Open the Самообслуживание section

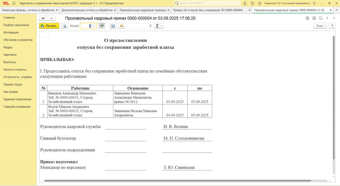(x=17, y=107)
